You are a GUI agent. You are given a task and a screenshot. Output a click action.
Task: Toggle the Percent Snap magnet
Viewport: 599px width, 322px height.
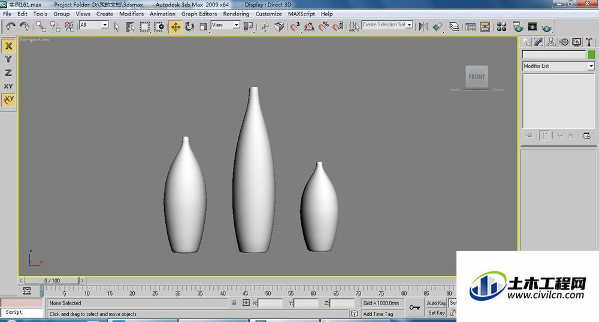tap(323, 27)
